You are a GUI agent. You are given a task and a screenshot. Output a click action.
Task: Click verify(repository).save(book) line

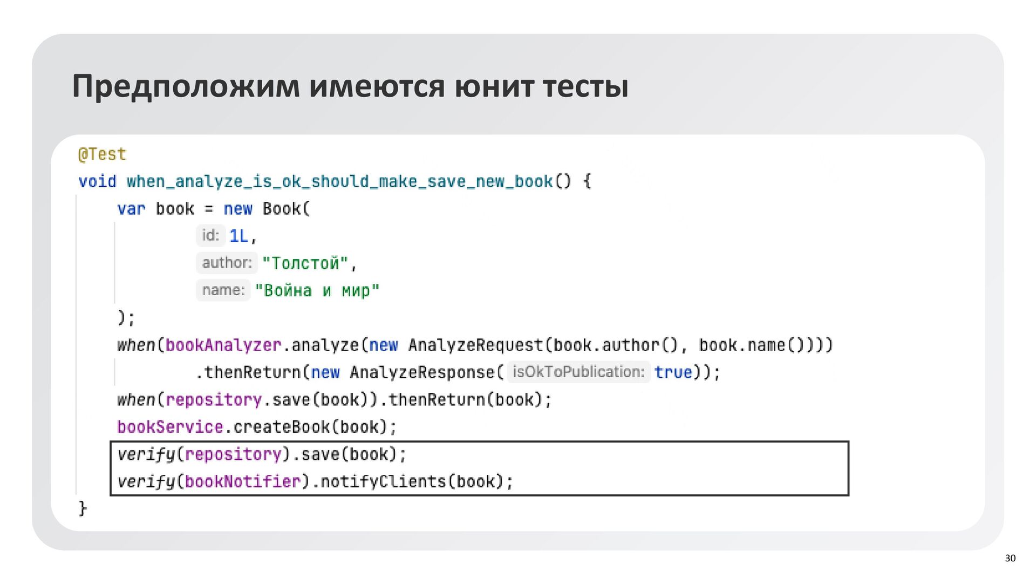(x=262, y=454)
